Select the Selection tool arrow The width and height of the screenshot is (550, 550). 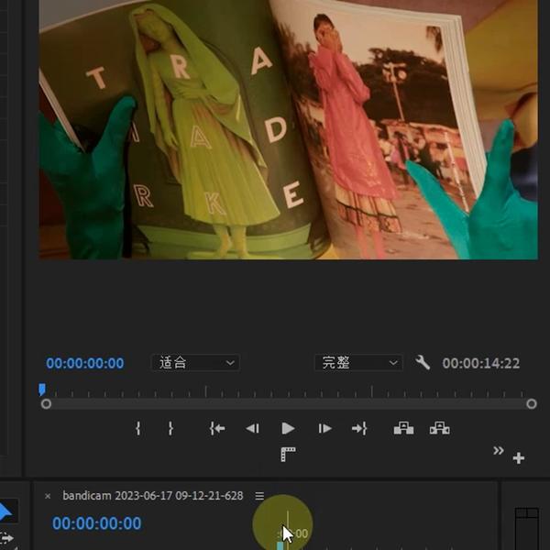(5, 512)
